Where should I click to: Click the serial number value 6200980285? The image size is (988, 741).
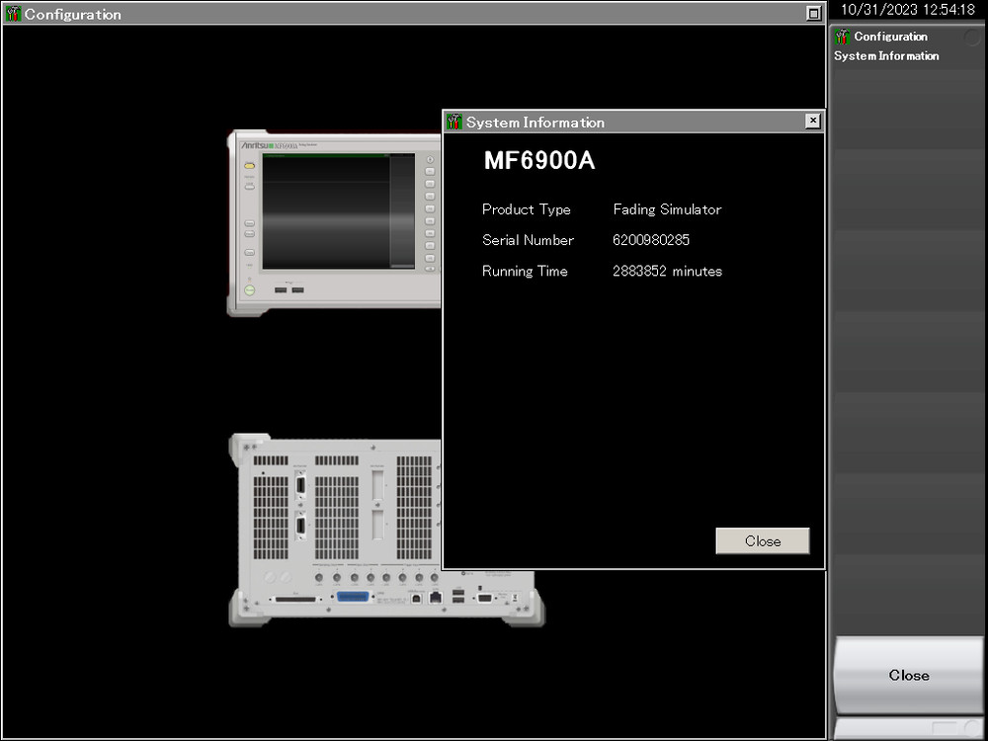tap(651, 240)
